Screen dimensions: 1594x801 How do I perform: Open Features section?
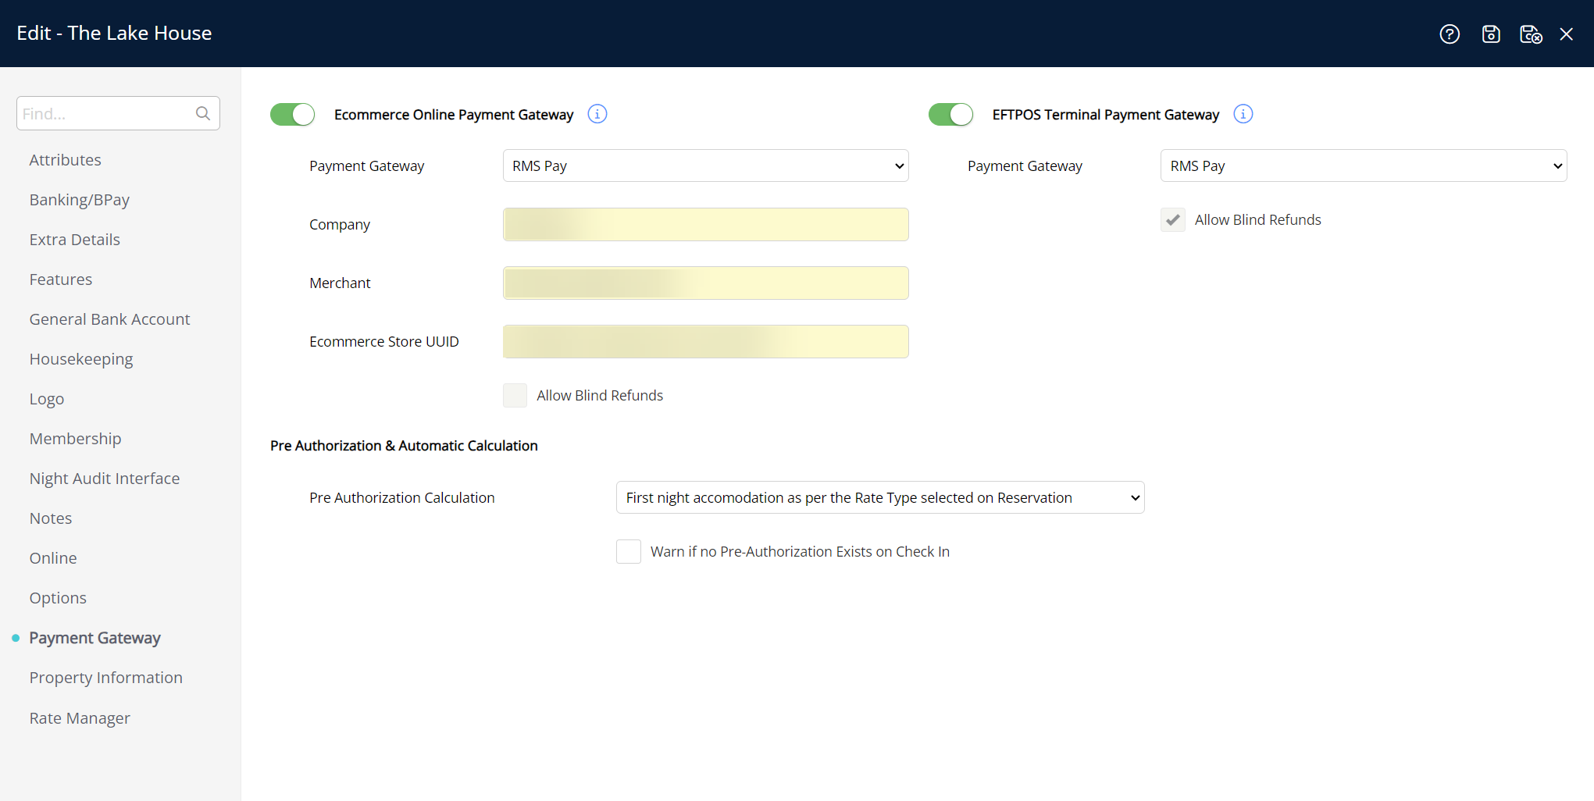61,279
